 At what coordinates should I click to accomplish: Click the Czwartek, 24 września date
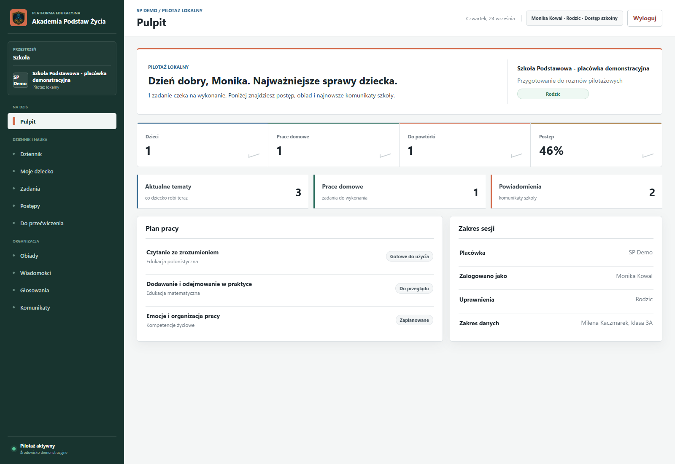click(490, 19)
